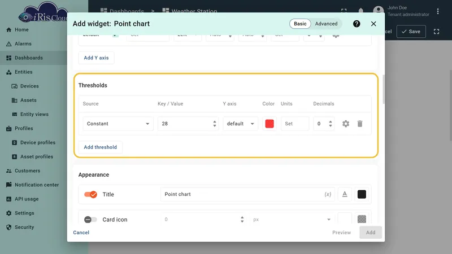The width and height of the screenshot is (452, 254).
Task: Toggle dashboard fullscreen icon beside Save
Action: 436,32
